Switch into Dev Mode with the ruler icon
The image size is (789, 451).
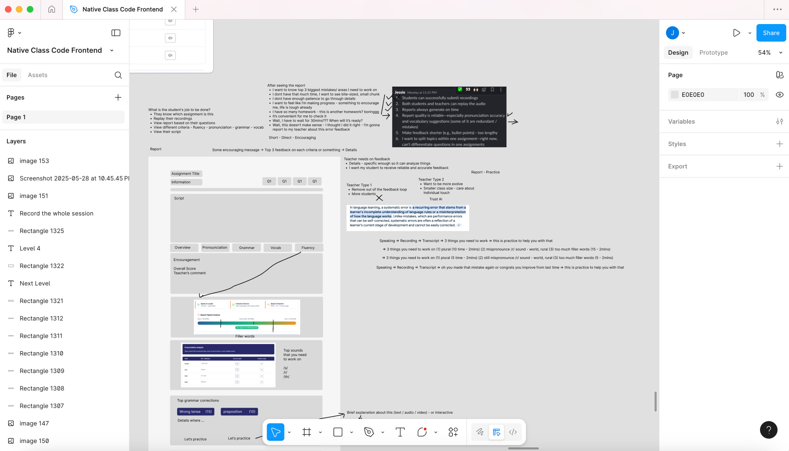pyautogui.click(x=496, y=432)
